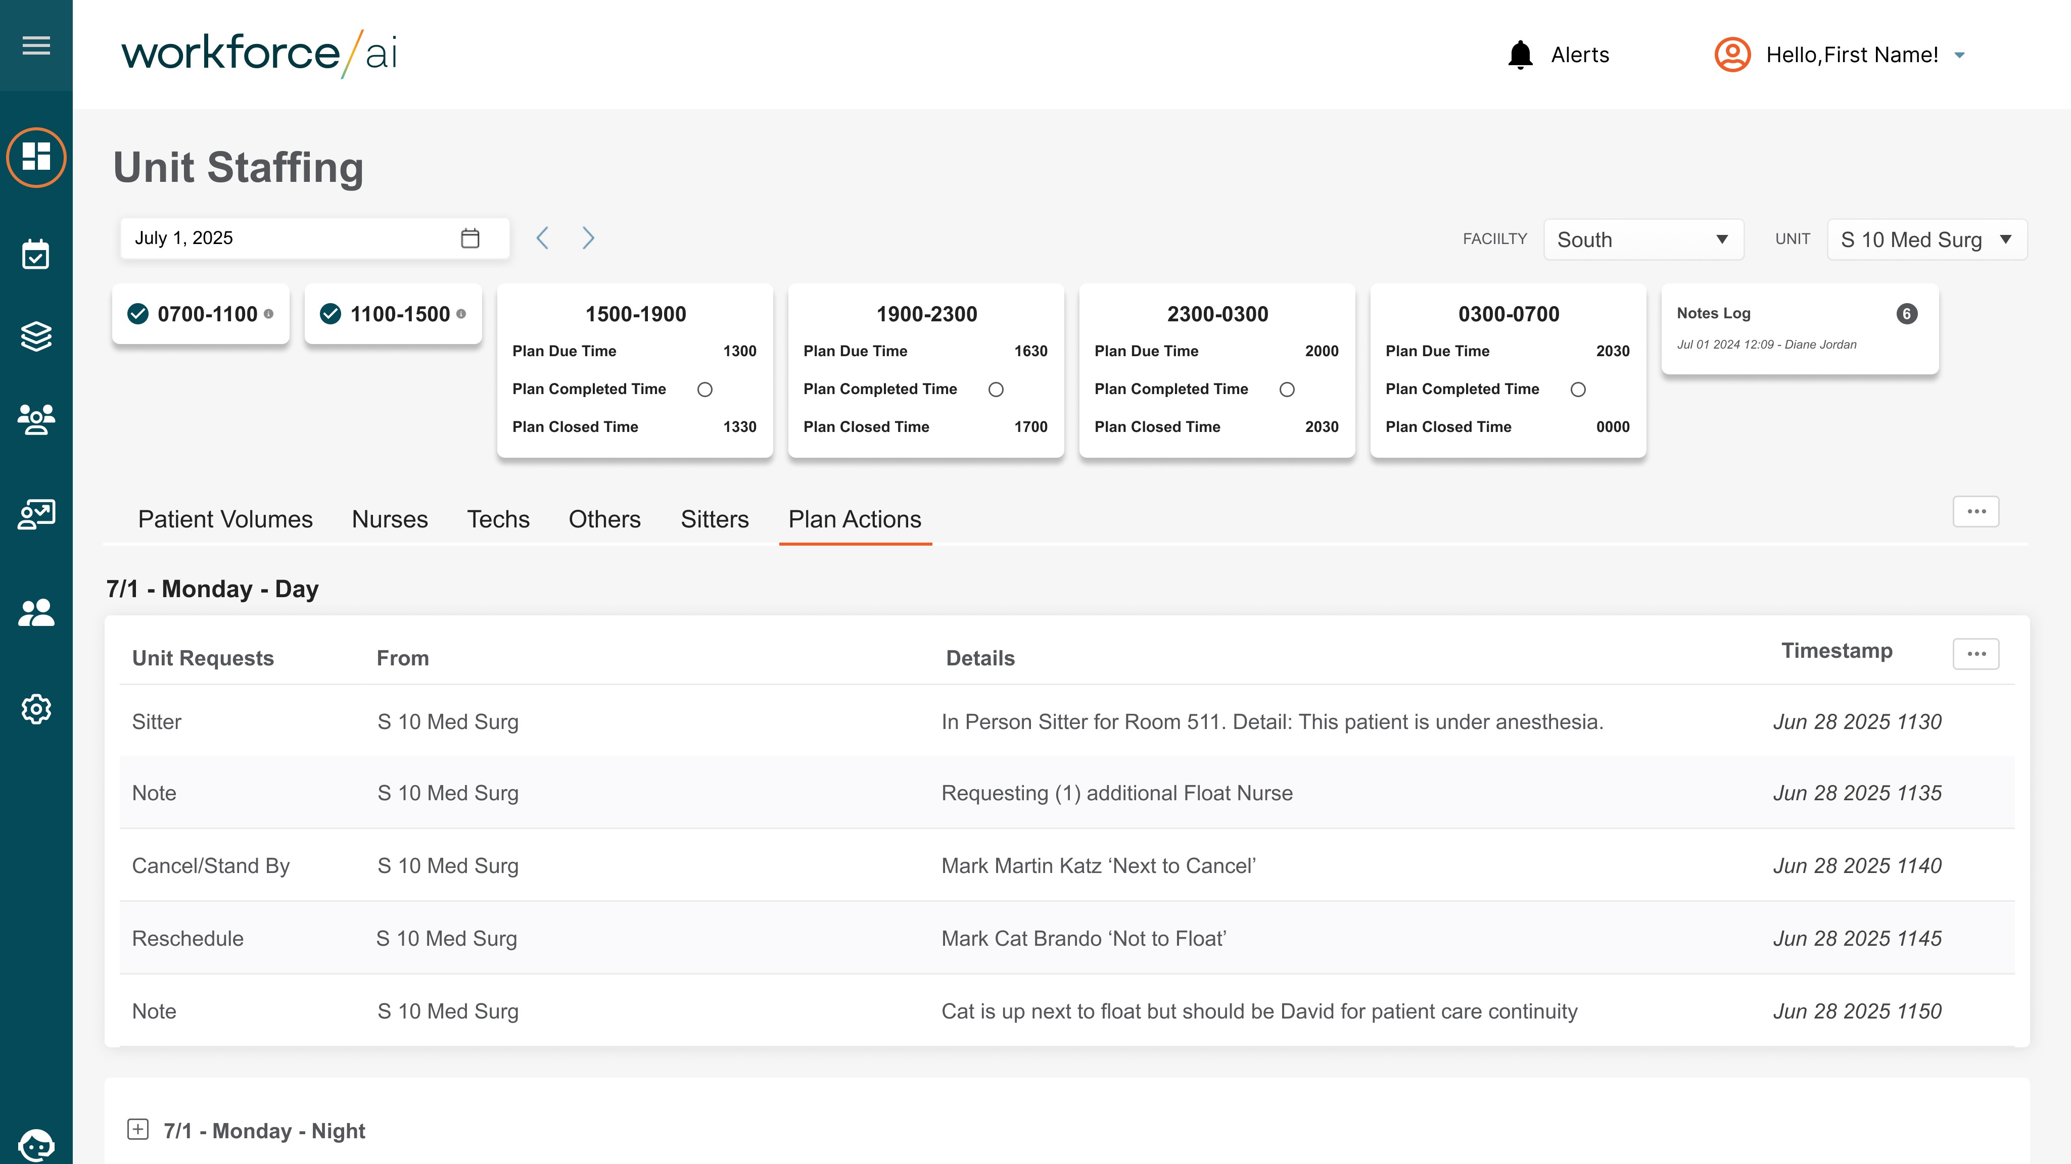Screen dimensions: 2071x1164
Task: Open the settings gear in sidebar
Action: click(36, 709)
